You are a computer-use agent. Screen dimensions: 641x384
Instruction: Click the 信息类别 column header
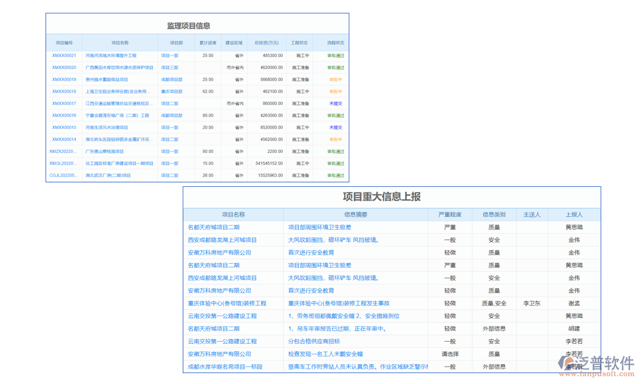[494, 214]
